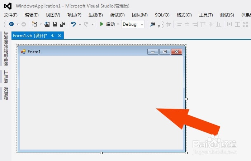Show the 数据源 side panel
251x161 pixels.
pyautogui.click(x=6, y=94)
